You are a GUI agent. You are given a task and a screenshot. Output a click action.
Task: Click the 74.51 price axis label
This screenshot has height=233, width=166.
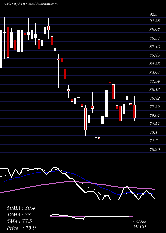pyautogui.click(x=154, y=124)
